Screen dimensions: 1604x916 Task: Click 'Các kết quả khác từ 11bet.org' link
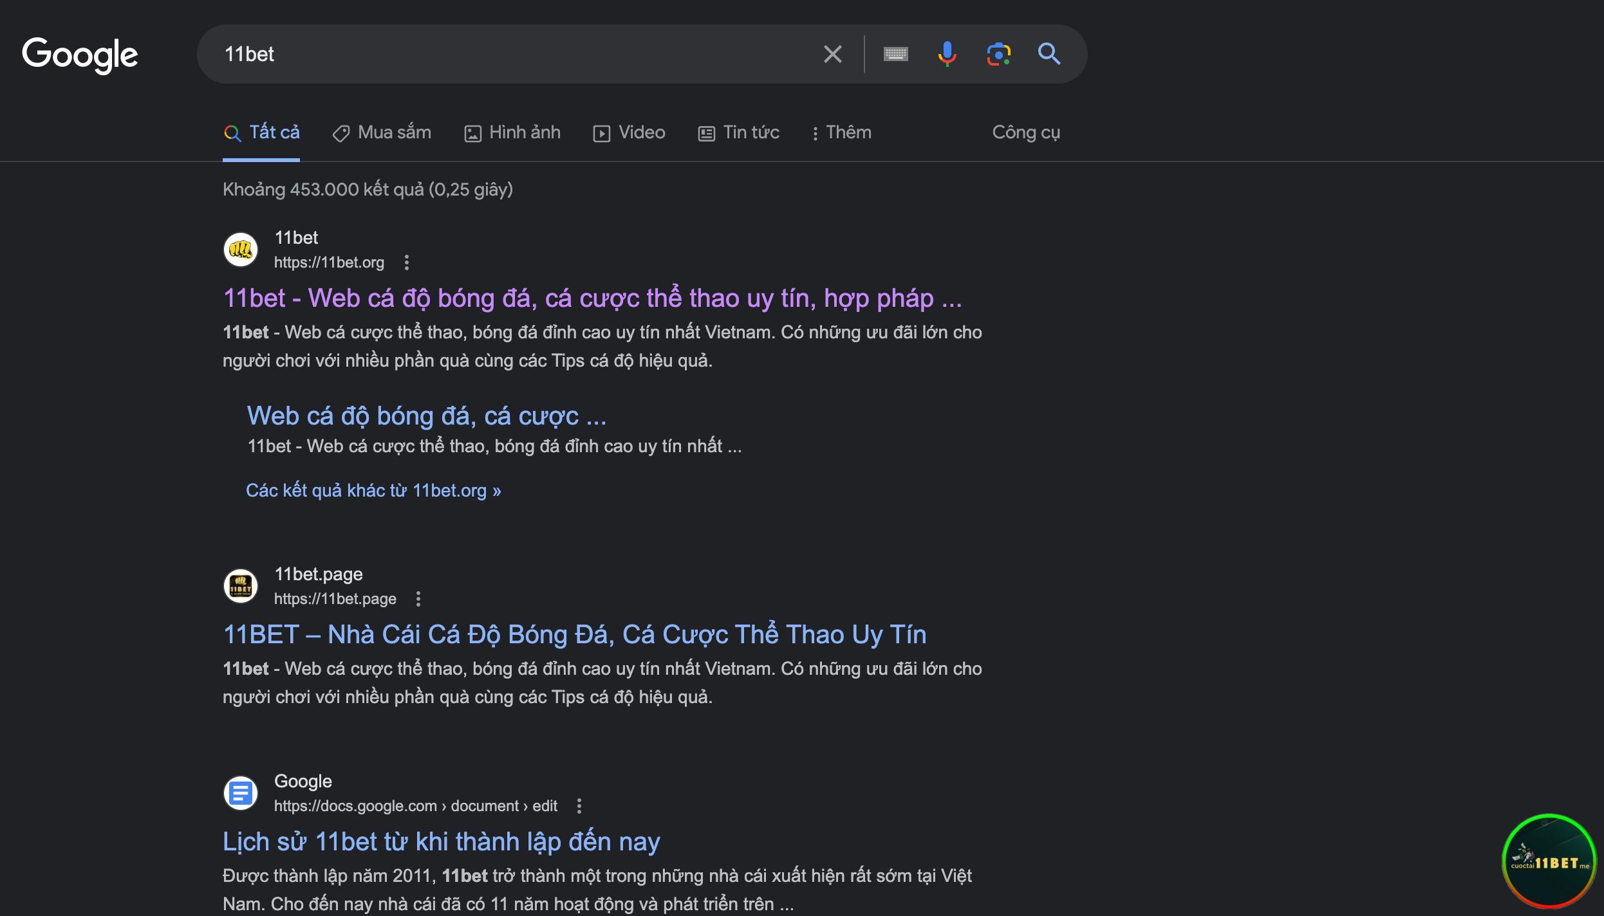click(x=373, y=491)
